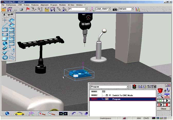
Task: Click the blue sphere icon in bottom toolbar
Action: click(x=7, y=114)
